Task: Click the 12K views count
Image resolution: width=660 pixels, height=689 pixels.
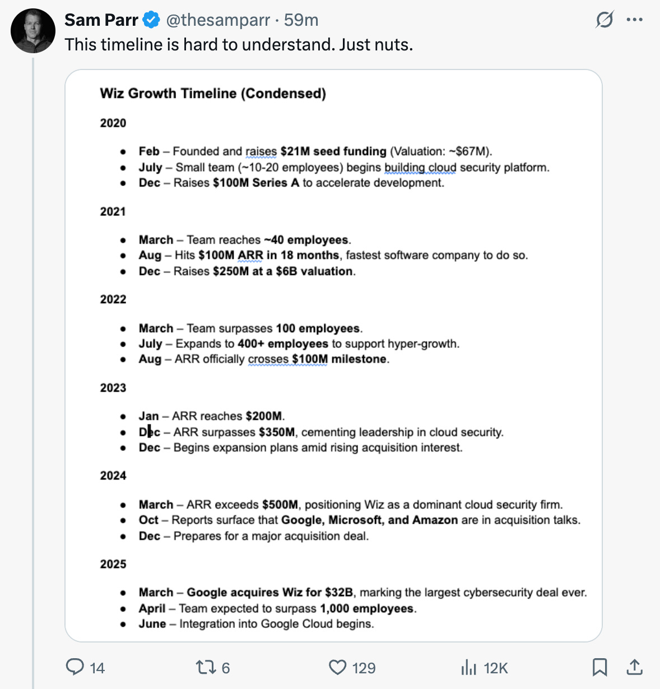Action: 495,668
